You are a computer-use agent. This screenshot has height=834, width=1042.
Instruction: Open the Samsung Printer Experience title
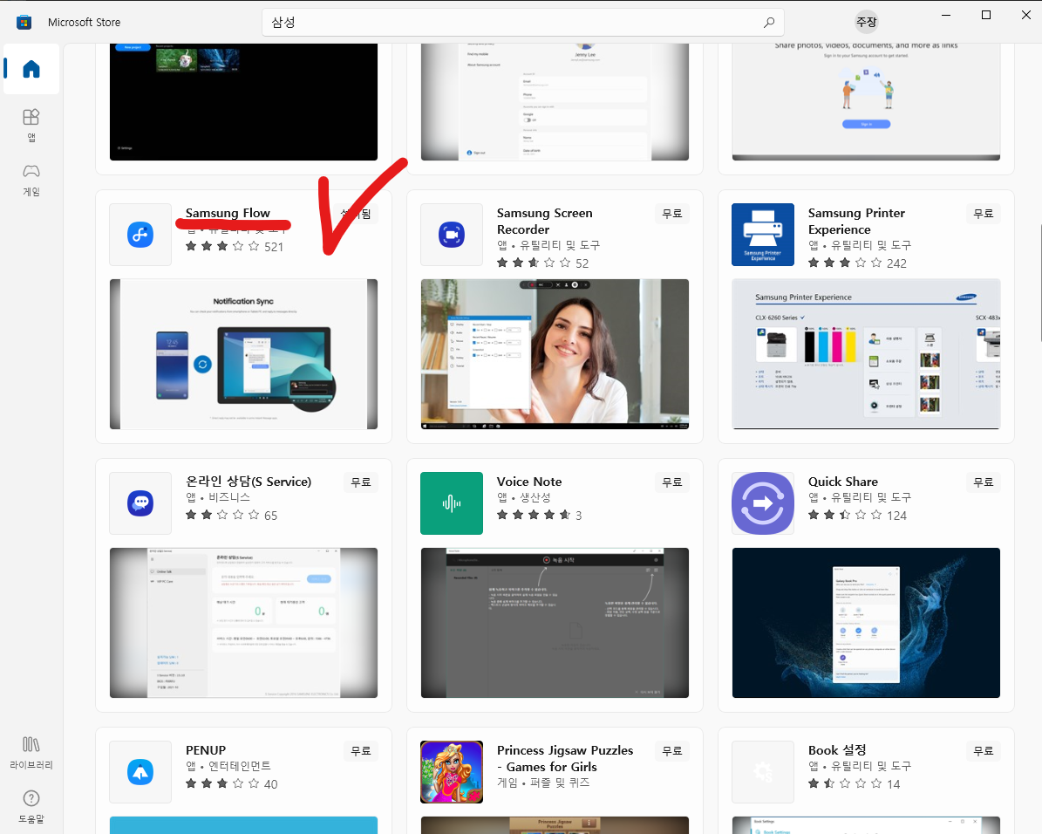tap(856, 221)
